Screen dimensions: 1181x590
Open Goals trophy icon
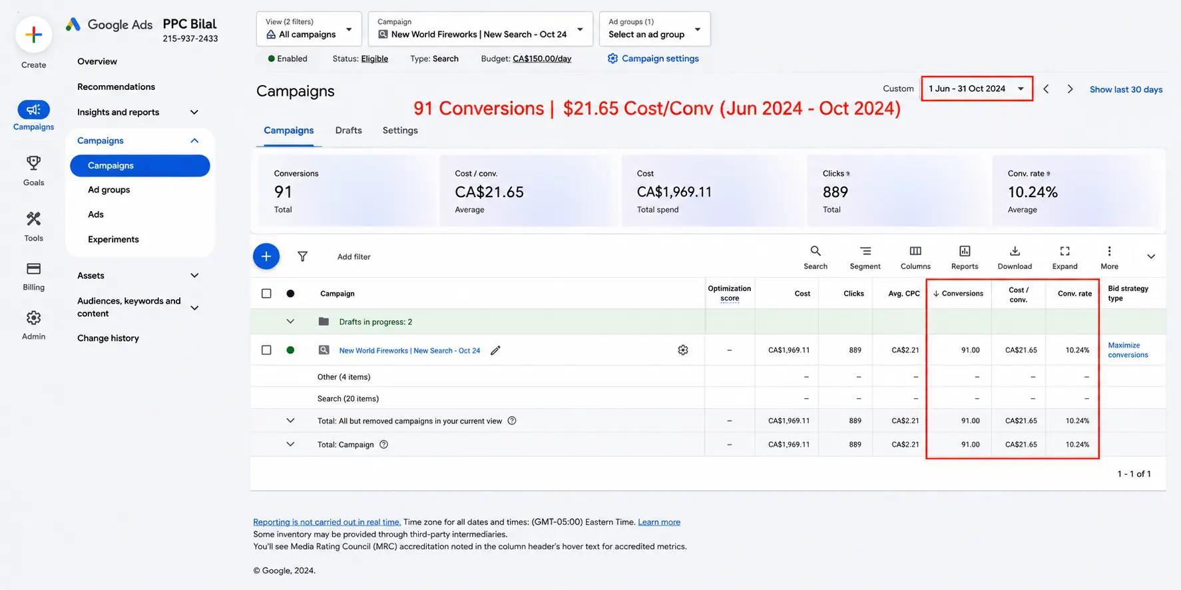coord(33,163)
